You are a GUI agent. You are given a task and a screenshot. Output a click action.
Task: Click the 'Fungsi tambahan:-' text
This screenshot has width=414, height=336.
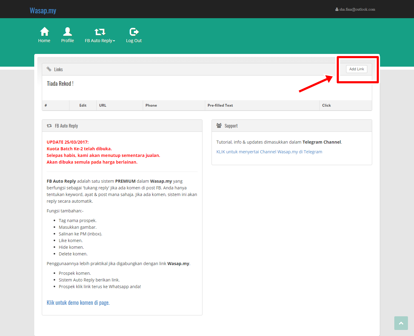click(x=65, y=211)
